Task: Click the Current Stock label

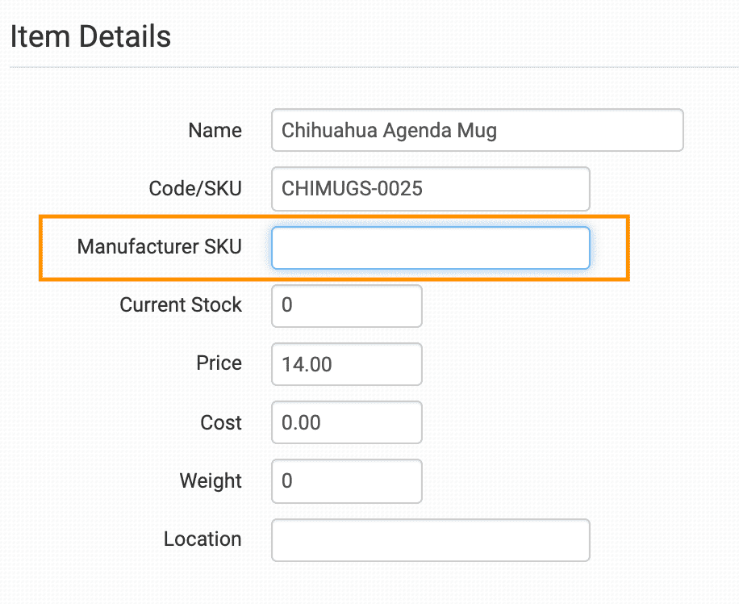Action: 181,305
